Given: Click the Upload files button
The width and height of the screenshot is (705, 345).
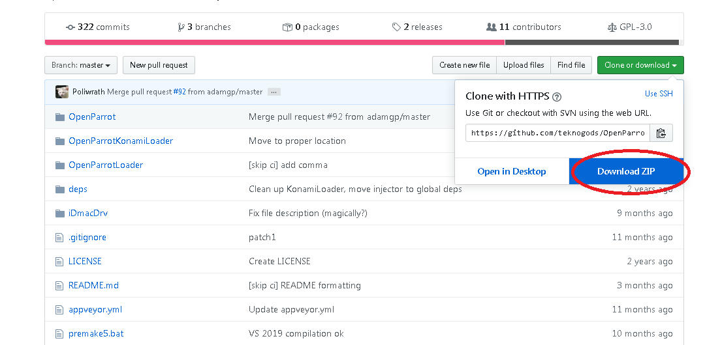Looking at the screenshot, I should tap(524, 65).
